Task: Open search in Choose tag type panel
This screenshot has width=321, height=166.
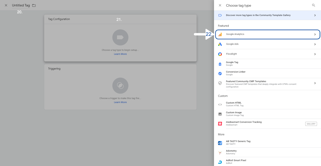Action: (313, 5)
